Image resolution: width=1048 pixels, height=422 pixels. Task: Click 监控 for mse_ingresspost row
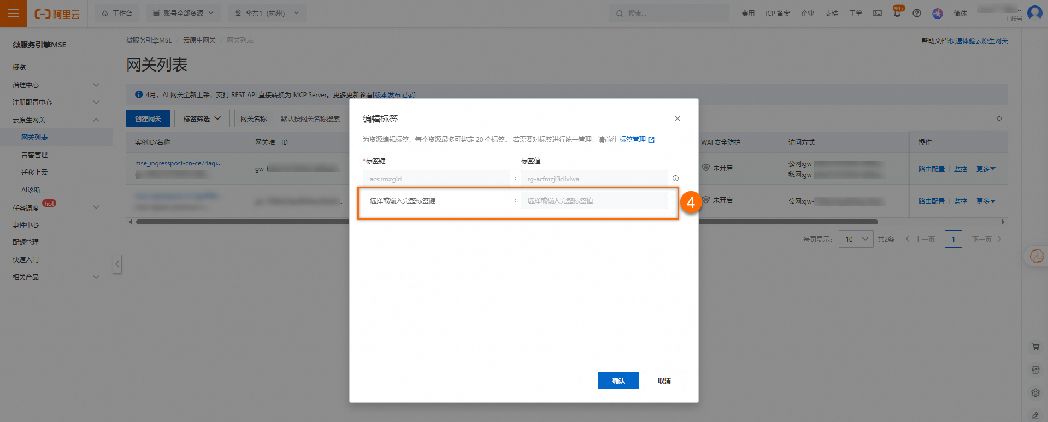tap(961, 169)
